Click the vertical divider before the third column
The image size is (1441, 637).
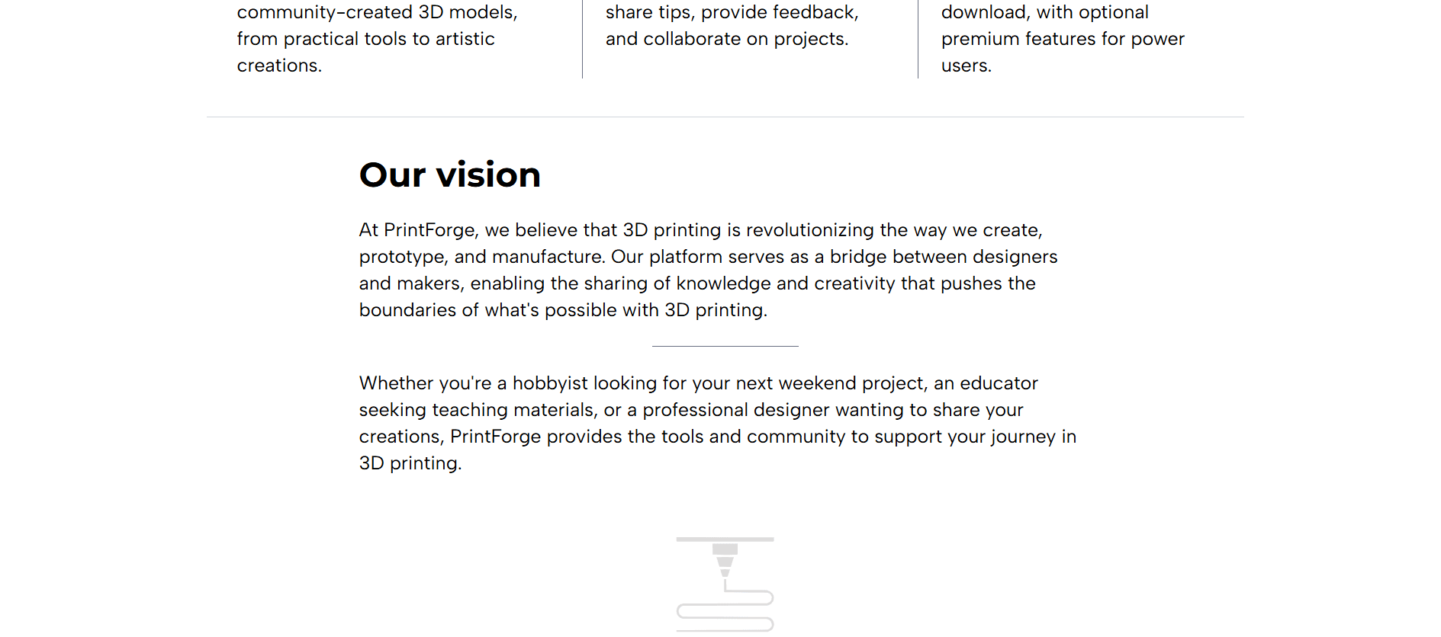pos(918,38)
